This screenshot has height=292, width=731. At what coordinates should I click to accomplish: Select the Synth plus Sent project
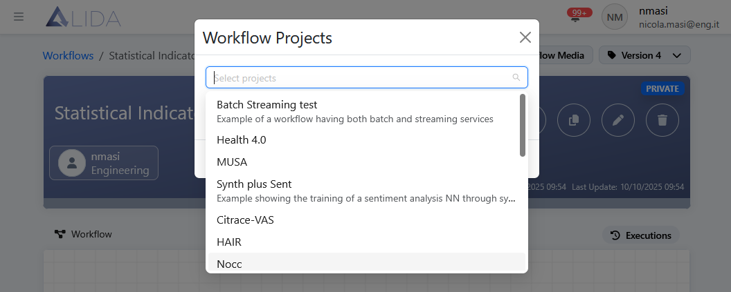coord(367,191)
